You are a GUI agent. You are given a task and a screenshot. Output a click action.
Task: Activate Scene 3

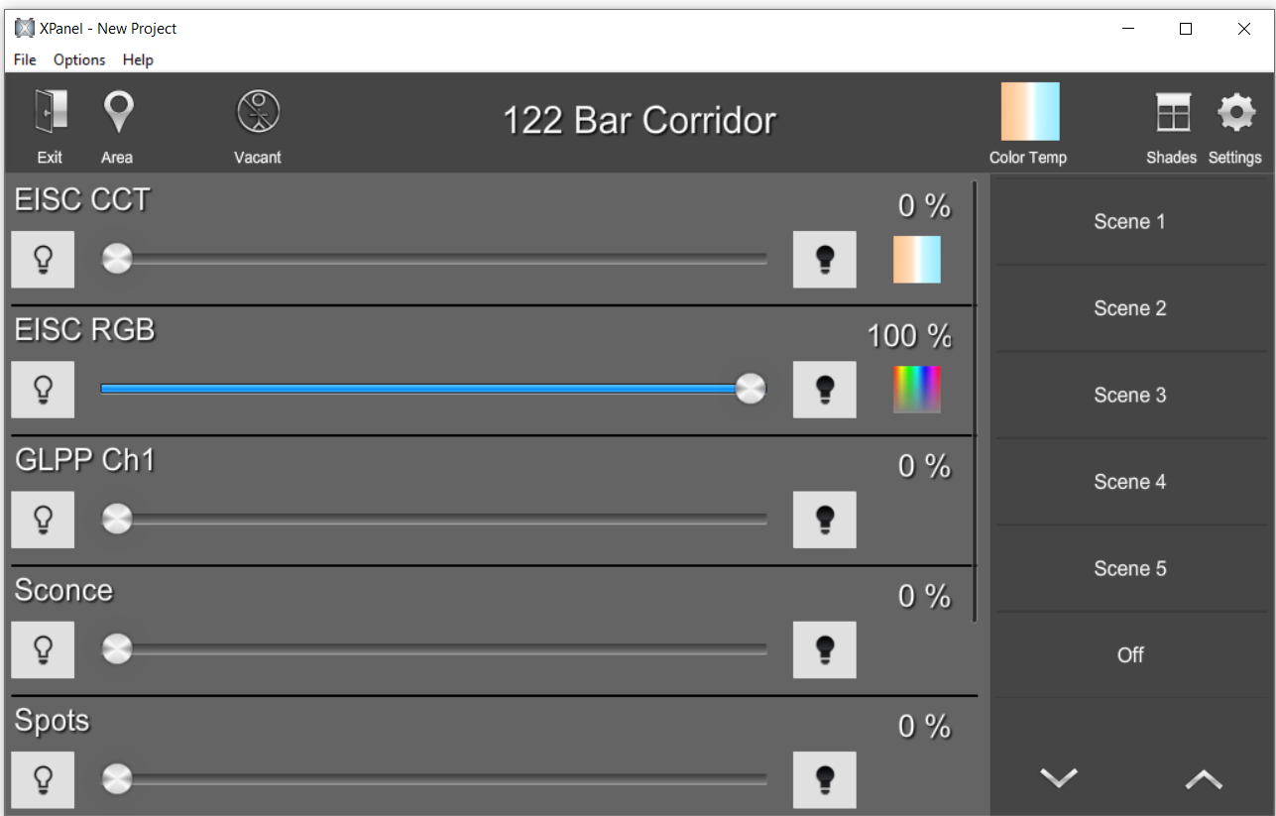(x=1130, y=395)
